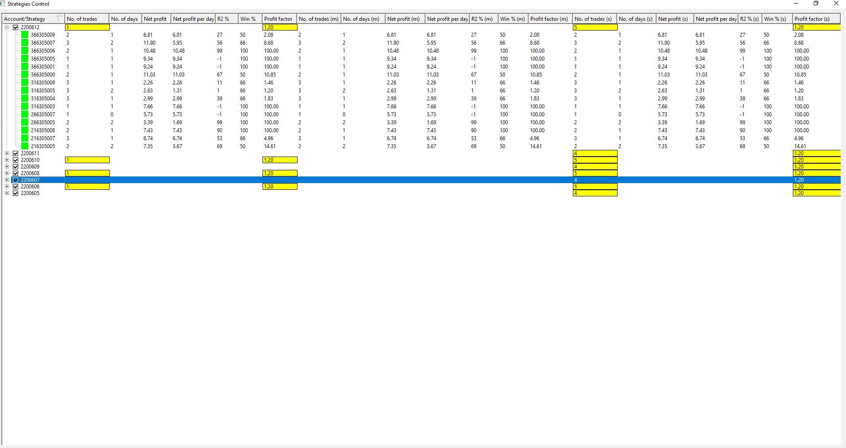Uncheck the 2200612 account checkbox
846x448 pixels.
pos(15,27)
